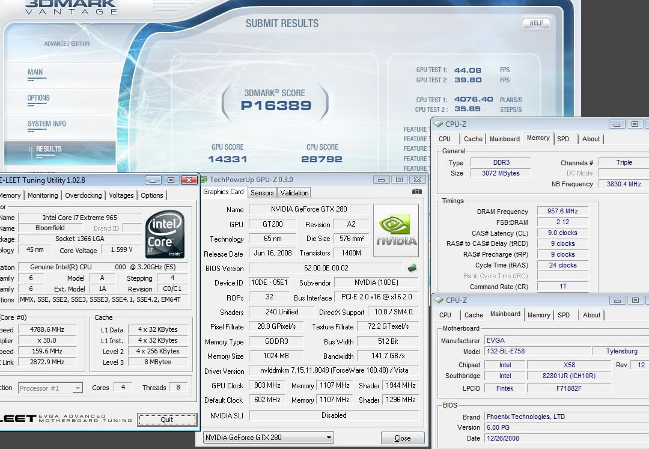Click the GPU Name field in GPU-Z

pos(309,209)
